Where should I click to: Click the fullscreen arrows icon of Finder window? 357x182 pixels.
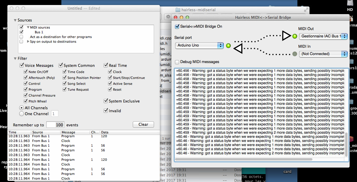pyautogui.click(x=306, y=10)
